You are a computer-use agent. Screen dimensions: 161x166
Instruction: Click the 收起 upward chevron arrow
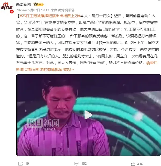73,69
